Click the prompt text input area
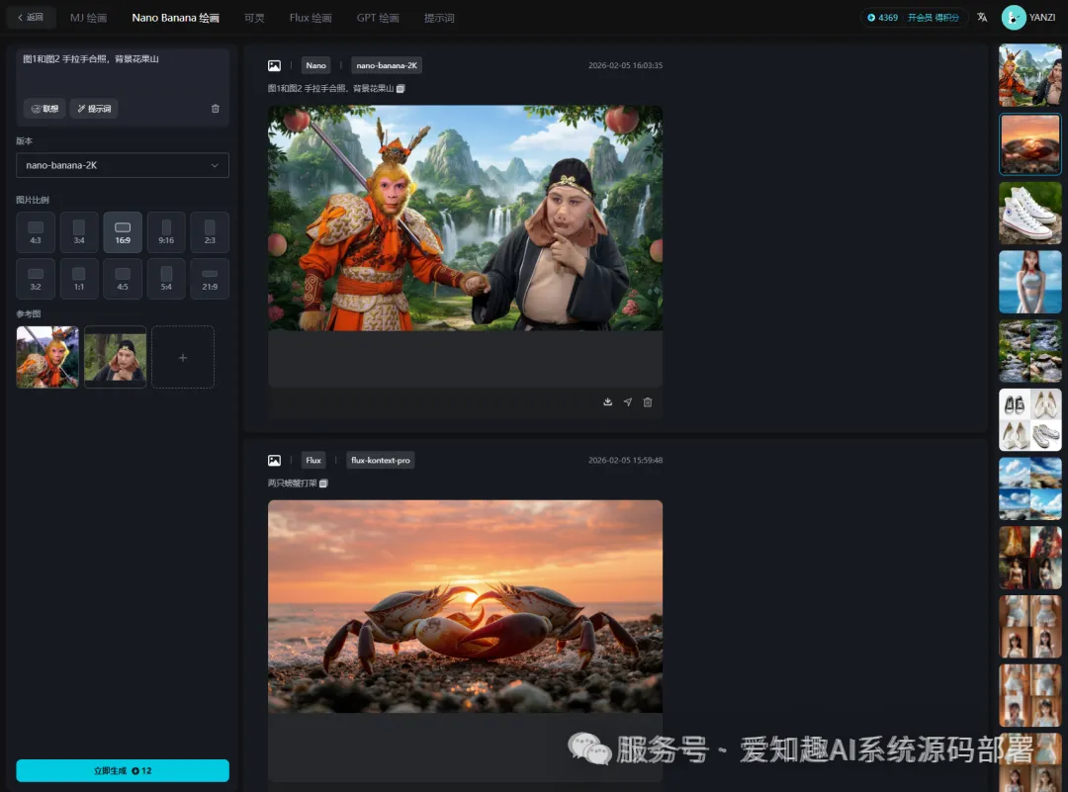This screenshot has width=1068, height=792. [123, 71]
